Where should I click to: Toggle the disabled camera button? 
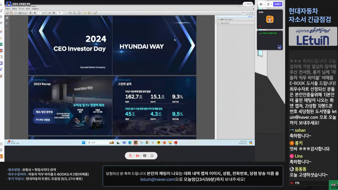[137, 156]
